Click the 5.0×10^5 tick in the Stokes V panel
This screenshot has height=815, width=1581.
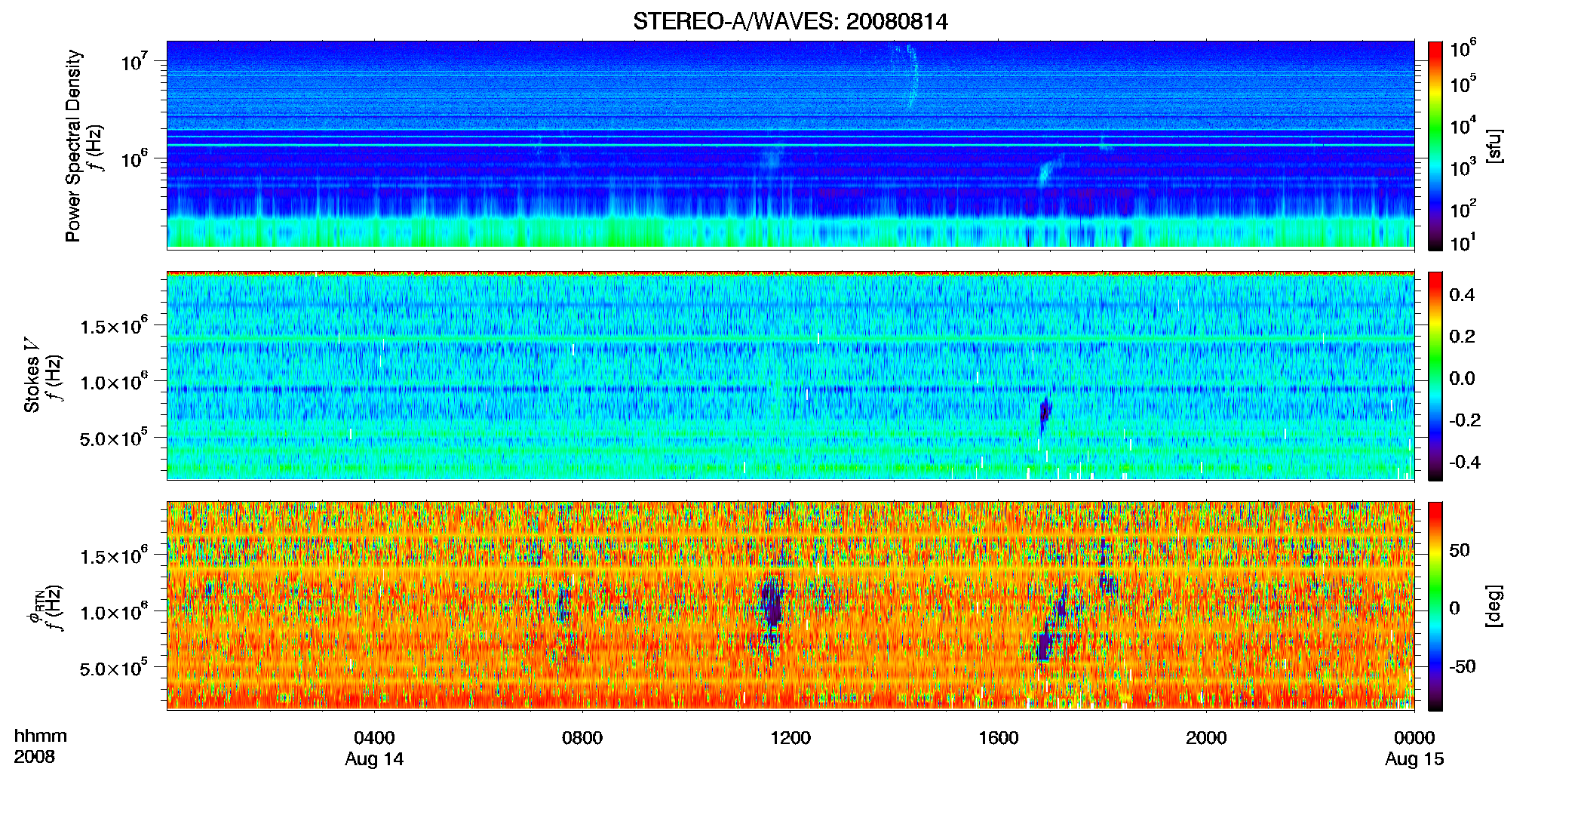click(114, 438)
